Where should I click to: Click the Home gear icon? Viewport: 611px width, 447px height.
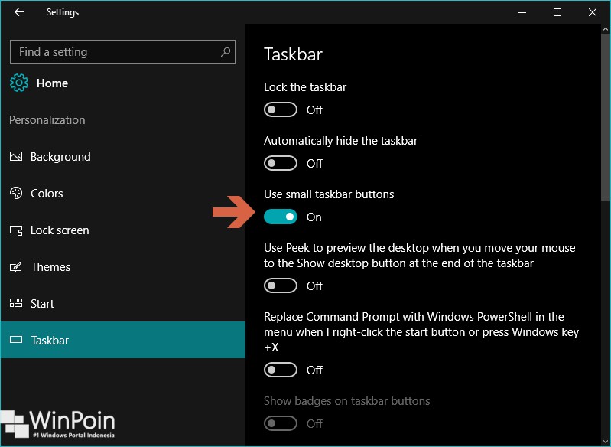coord(19,83)
